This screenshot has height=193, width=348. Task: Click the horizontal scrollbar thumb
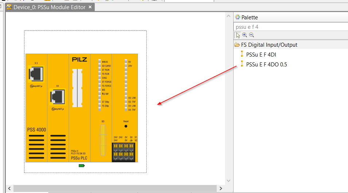(115, 188)
